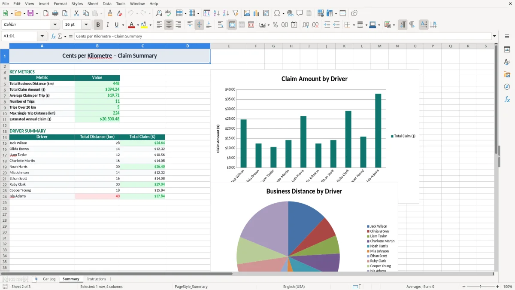Click the Print icon
Image resolution: width=515 pixels, height=290 pixels.
55,13
